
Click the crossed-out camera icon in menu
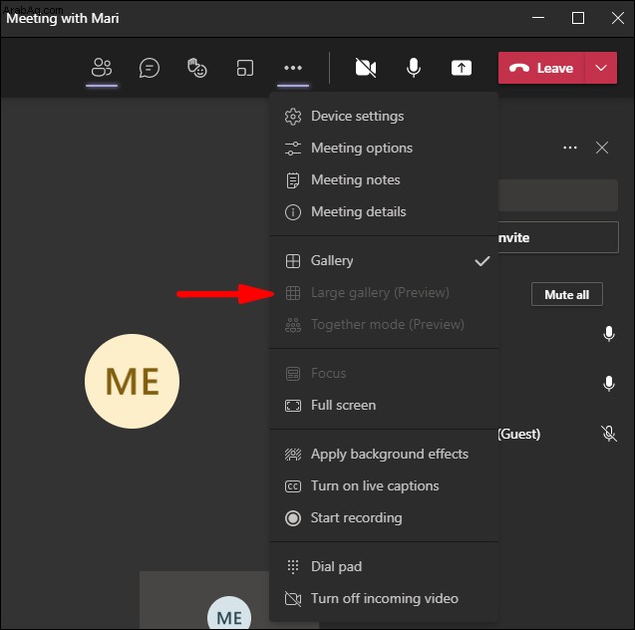(x=293, y=599)
